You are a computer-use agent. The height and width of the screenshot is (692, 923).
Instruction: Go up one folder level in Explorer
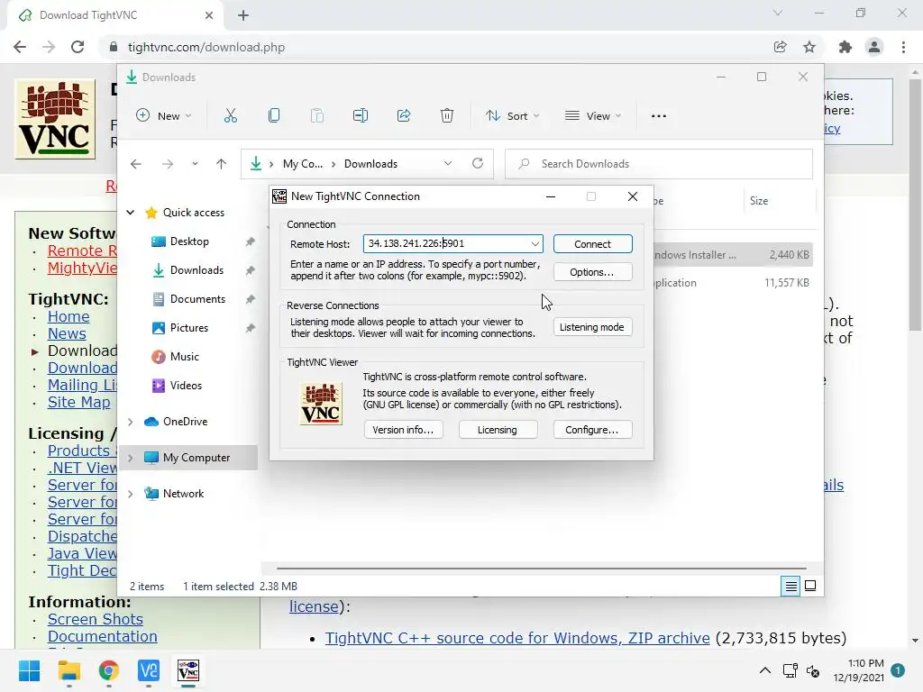click(x=222, y=164)
